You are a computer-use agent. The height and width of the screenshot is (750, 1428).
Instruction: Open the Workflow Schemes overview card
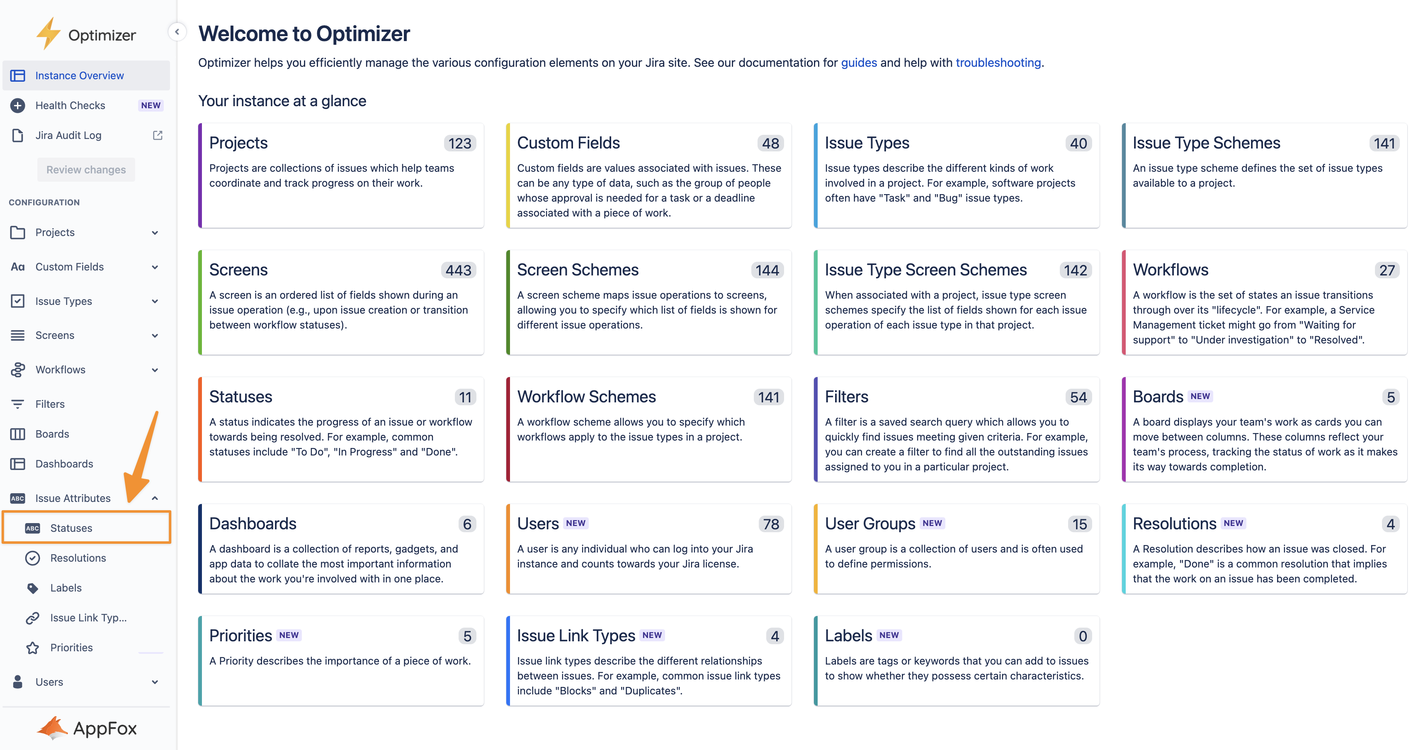point(648,429)
